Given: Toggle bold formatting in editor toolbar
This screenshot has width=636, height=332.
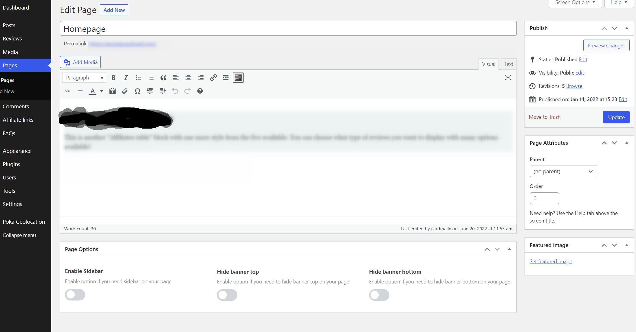Looking at the screenshot, I should (x=113, y=78).
